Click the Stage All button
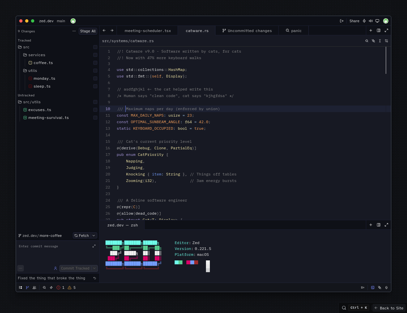This screenshot has height=313, width=407. (x=87, y=31)
